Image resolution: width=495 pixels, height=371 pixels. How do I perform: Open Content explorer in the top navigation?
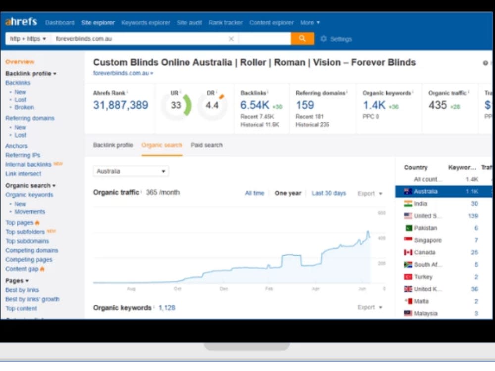(271, 22)
